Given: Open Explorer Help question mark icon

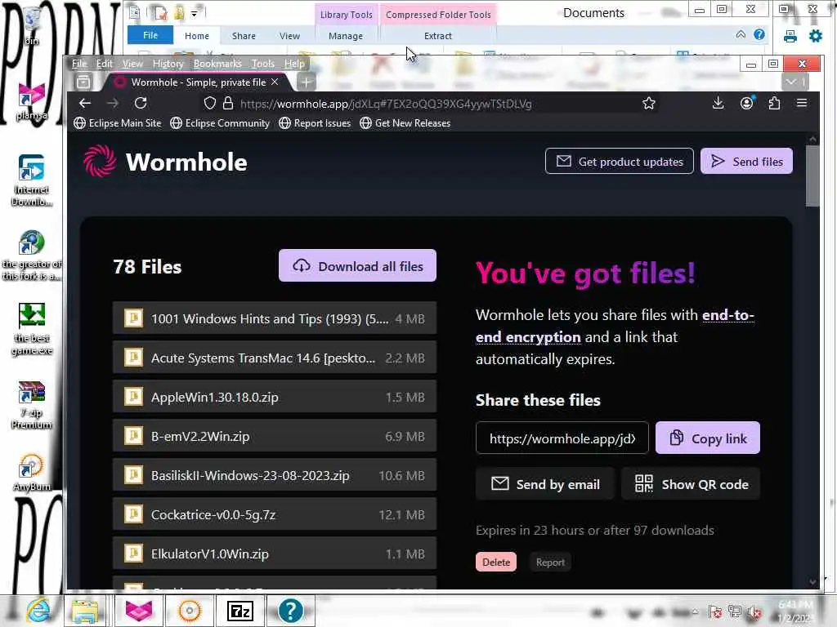Looking at the screenshot, I should click(759, 35).
